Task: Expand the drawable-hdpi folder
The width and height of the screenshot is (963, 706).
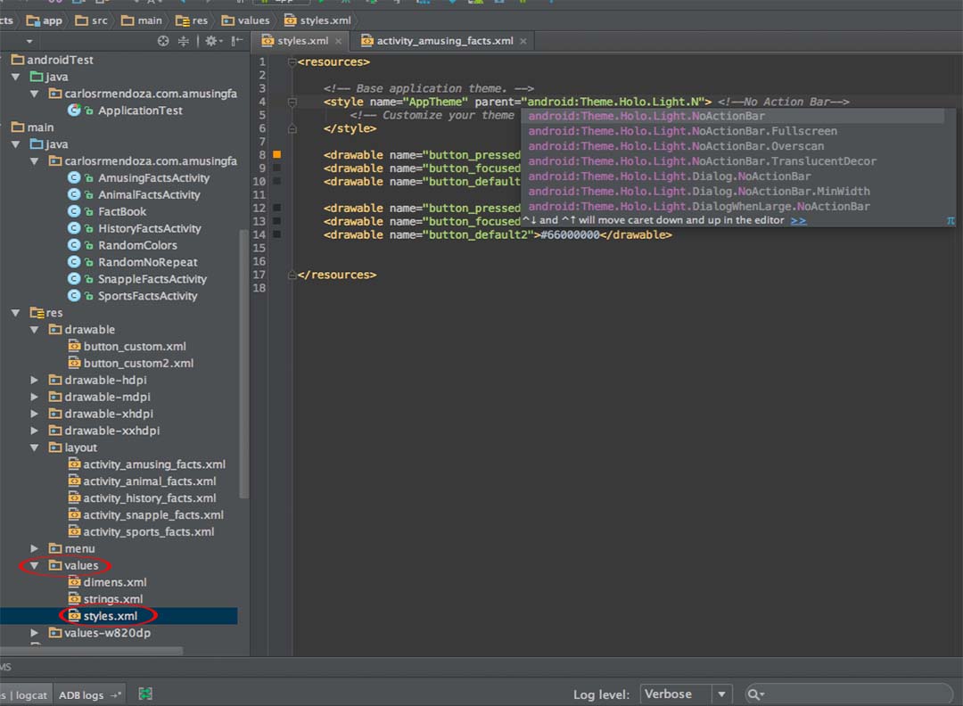Action: point(35,381)
